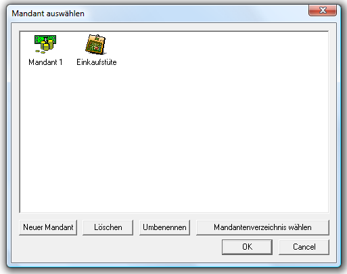This screenshot has height=274, width=347.
Task: Click the "Mandant 1" text label
Action: pos(45,62)
